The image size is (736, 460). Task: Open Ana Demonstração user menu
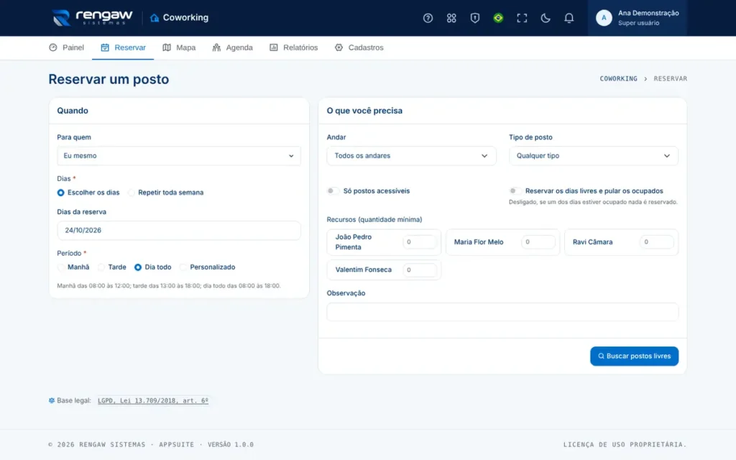tap(638, 18)
